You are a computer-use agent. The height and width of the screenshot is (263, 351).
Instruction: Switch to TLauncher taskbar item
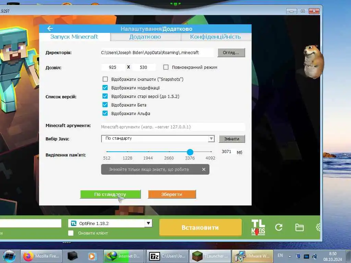click(x=210, y=256)
